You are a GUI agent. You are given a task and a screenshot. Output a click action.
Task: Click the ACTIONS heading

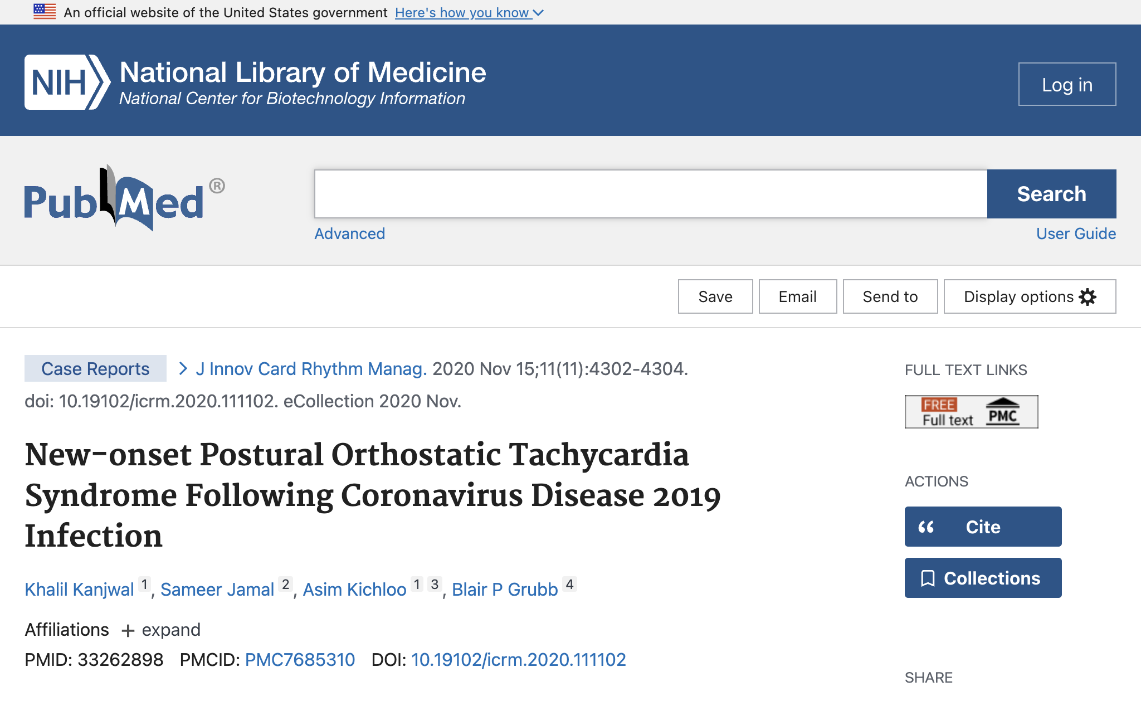pyautogui.click(x=937, y=481)
